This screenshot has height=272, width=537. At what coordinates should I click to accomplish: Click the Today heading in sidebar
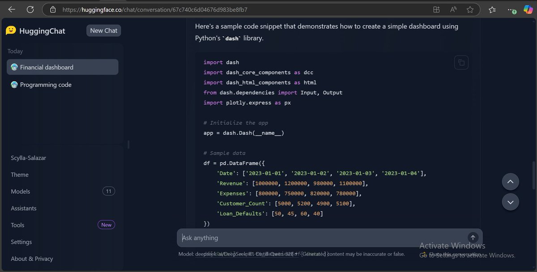[15, 51]
